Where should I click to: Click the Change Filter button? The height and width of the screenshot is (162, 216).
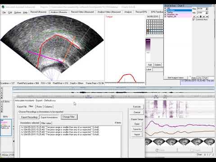[69, 117]
